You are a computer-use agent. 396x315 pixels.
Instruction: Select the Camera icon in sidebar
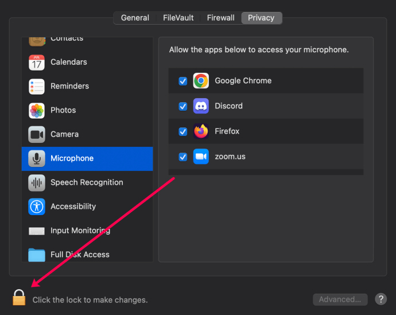[37, 134]
